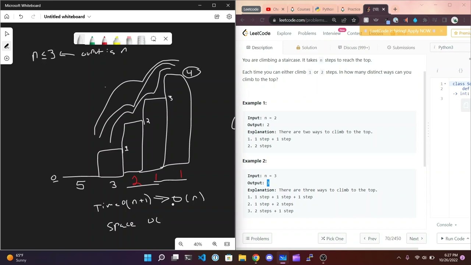471x265 pixels.
Task: Expand the Console dropdown
Action: pyautogui.click(x=446, y=225)
